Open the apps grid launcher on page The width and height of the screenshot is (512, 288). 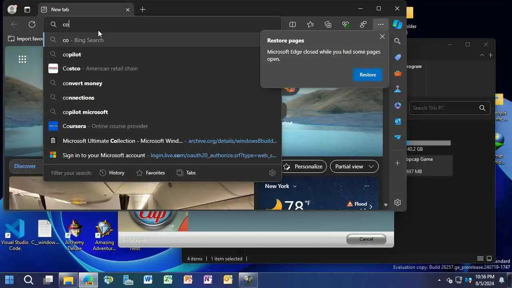tap(22, 59)
